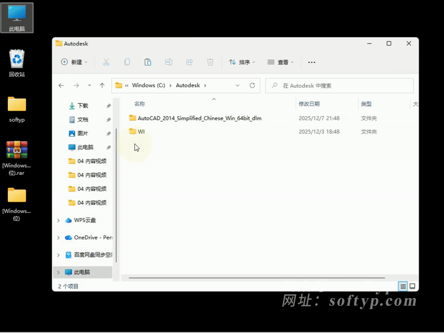Screen dimensions: 444x333
Task: Select 此电脑 desktop icon
Action: (x=17, y=18)
